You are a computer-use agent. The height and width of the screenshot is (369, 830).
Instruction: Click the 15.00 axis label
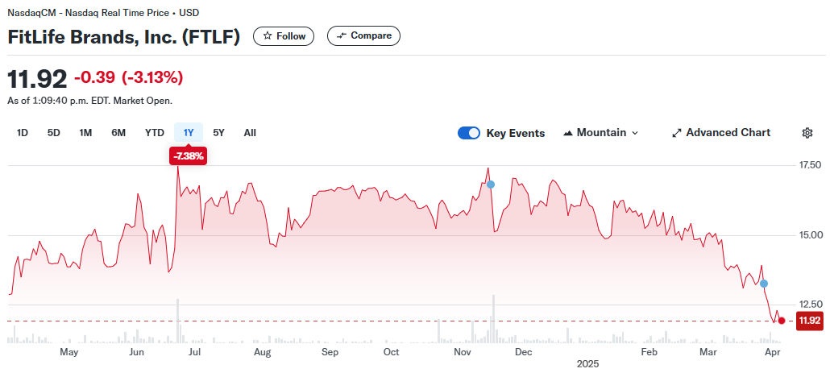pos(809,234)
